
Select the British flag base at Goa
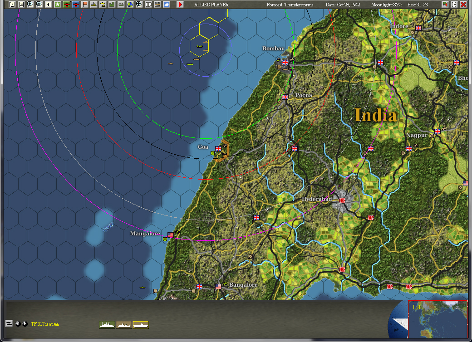pos(218,149)
